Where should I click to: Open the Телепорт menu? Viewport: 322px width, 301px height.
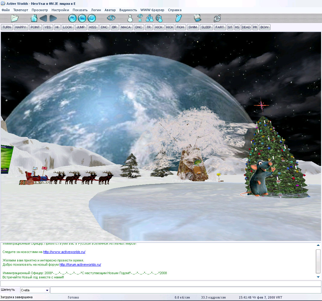pyautogui.click(x=21, y=10)
